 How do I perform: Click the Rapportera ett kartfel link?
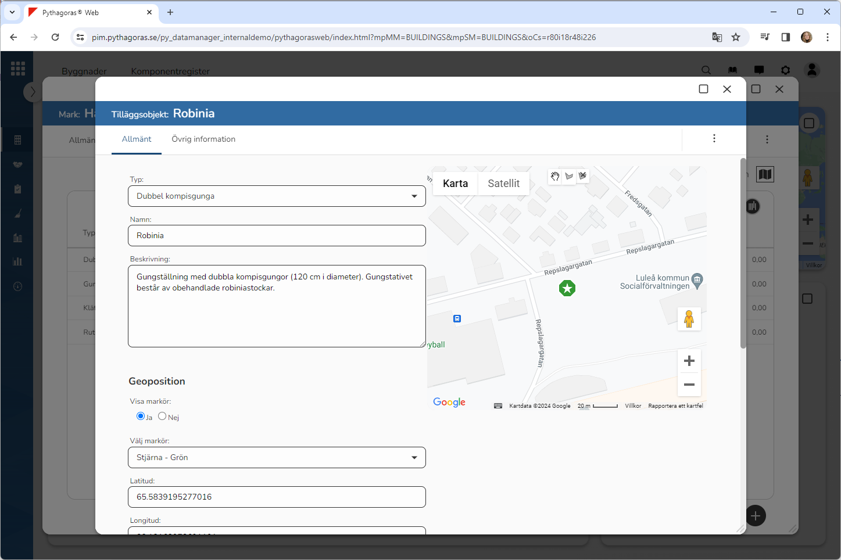tap(675, 406)
